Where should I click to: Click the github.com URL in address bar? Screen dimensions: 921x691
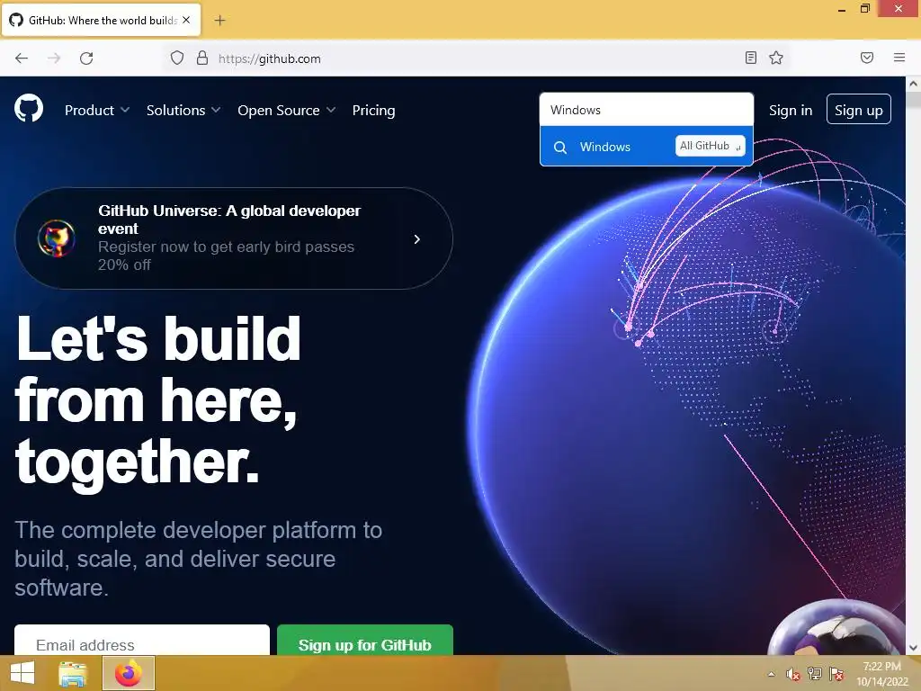[x=270, y=58]
